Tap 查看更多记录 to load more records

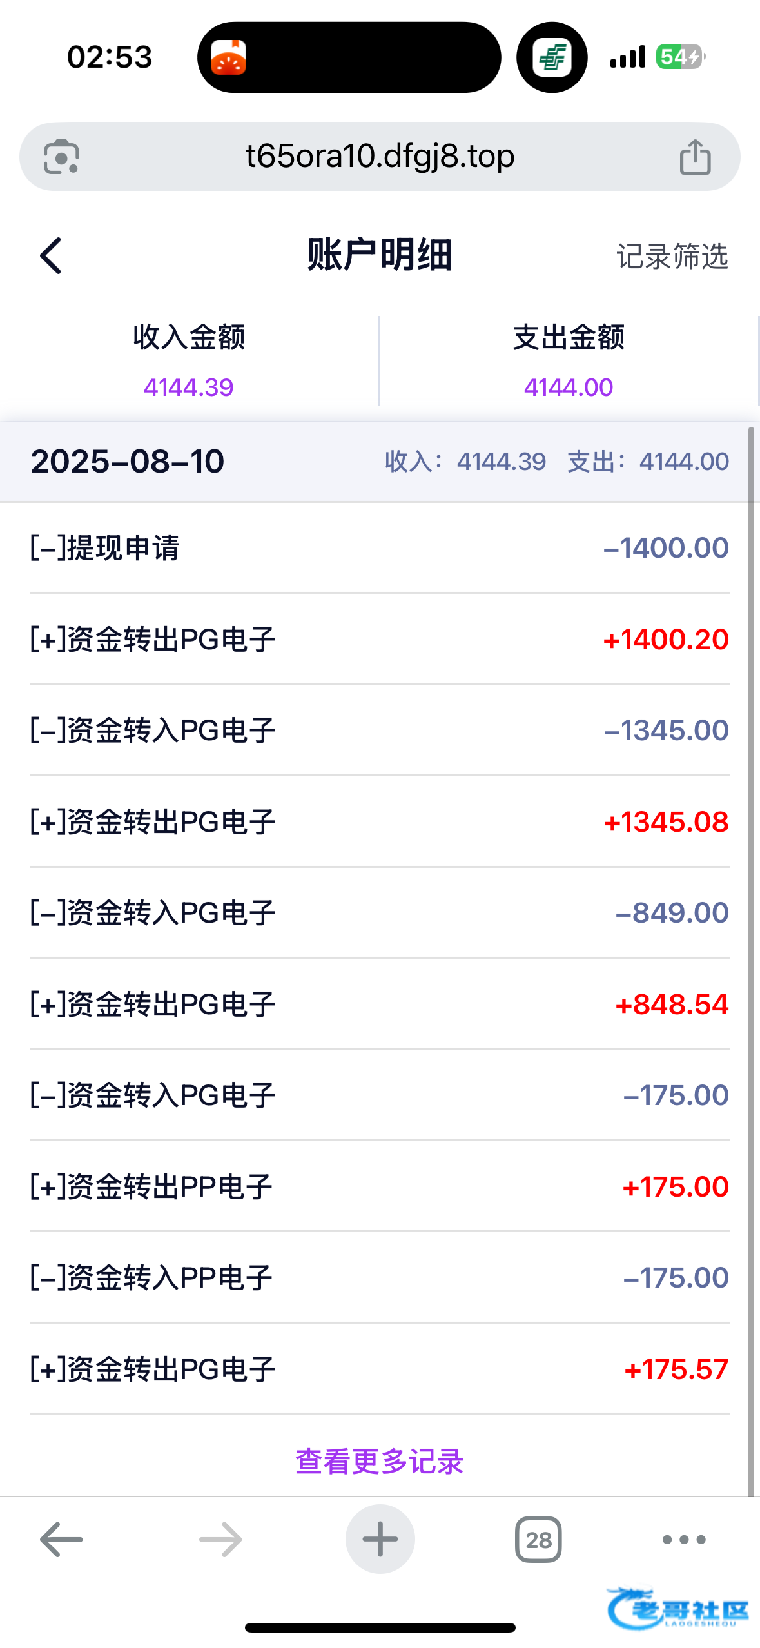(380, 1462)
